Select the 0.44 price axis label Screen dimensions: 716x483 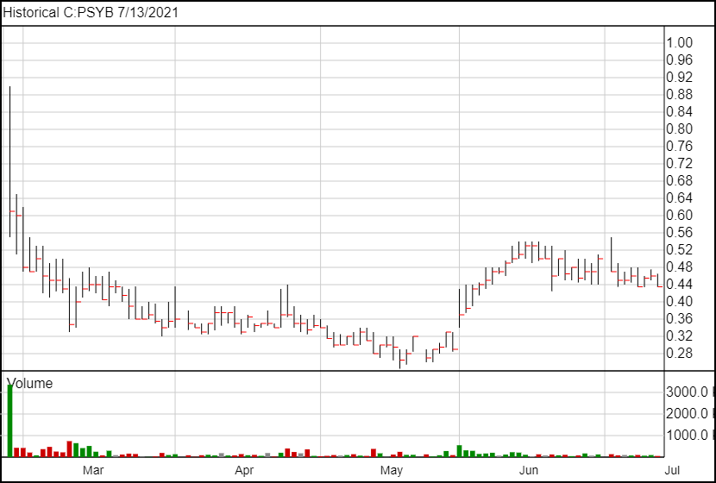(x=680, y=285)
